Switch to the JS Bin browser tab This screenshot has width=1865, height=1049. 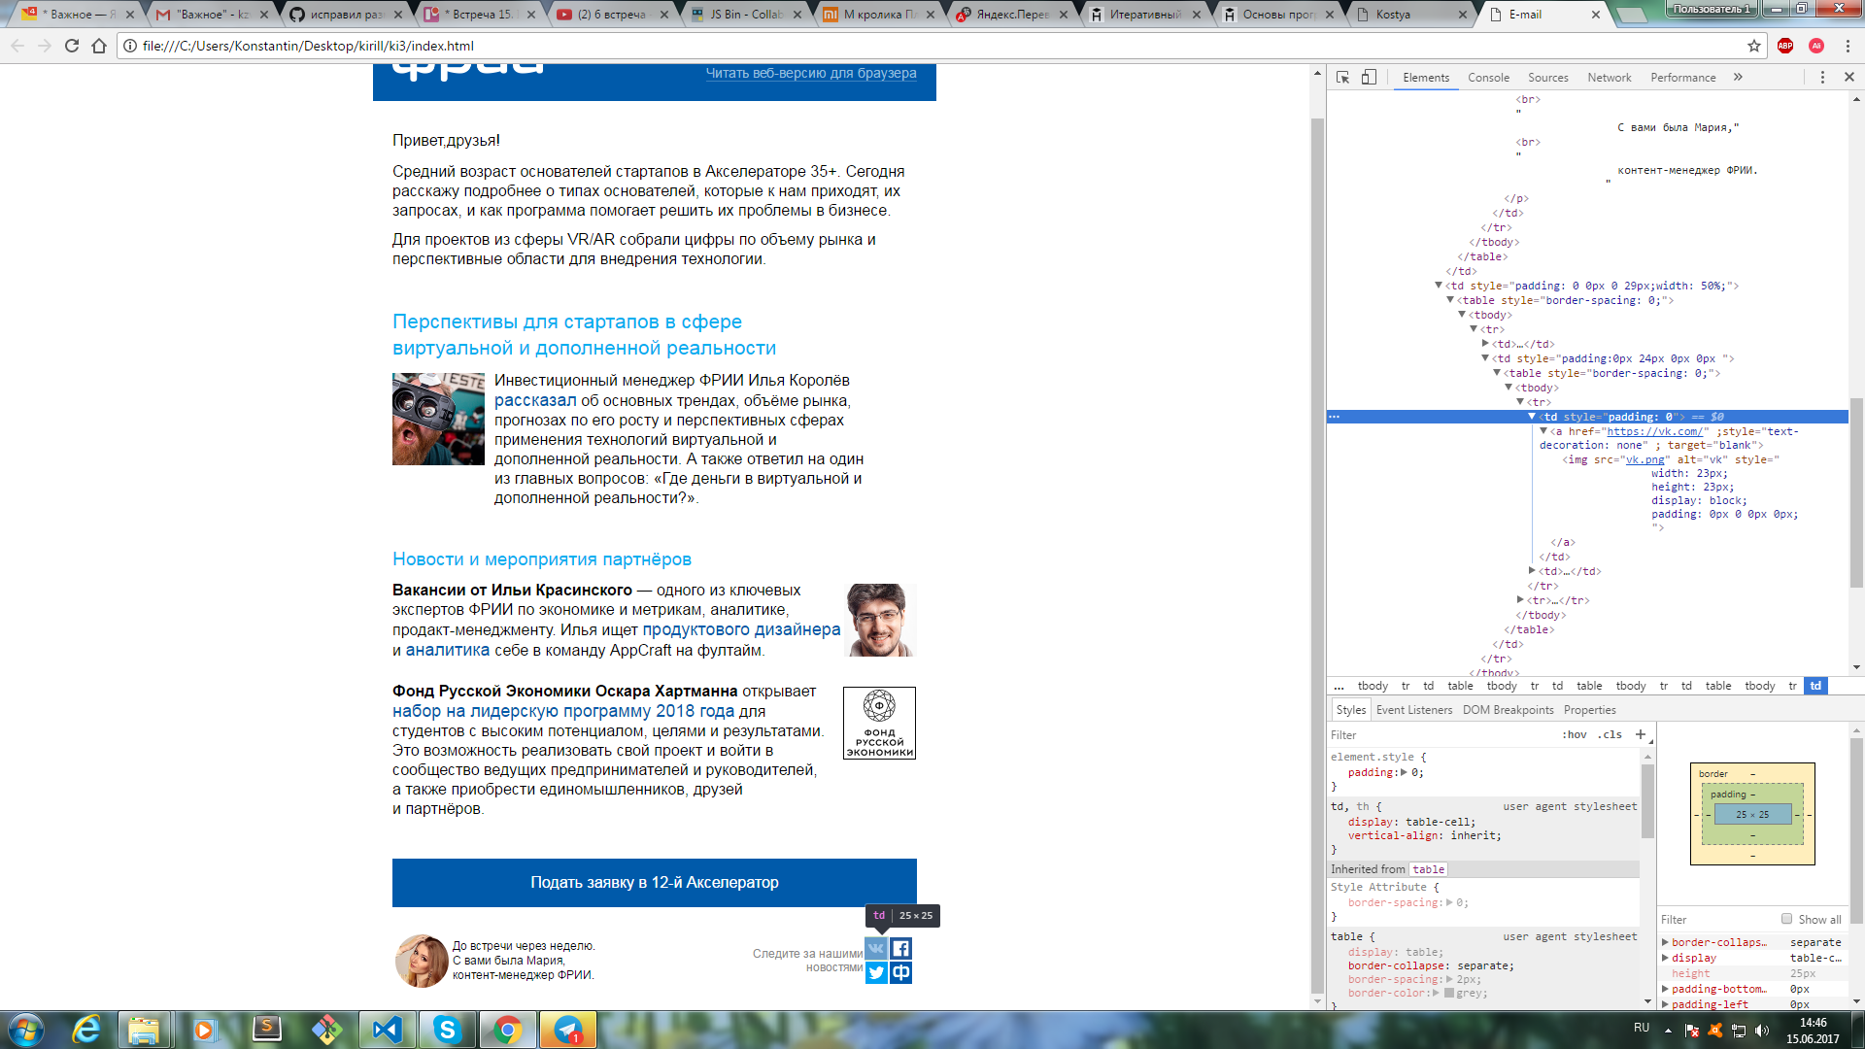[743, 15]
